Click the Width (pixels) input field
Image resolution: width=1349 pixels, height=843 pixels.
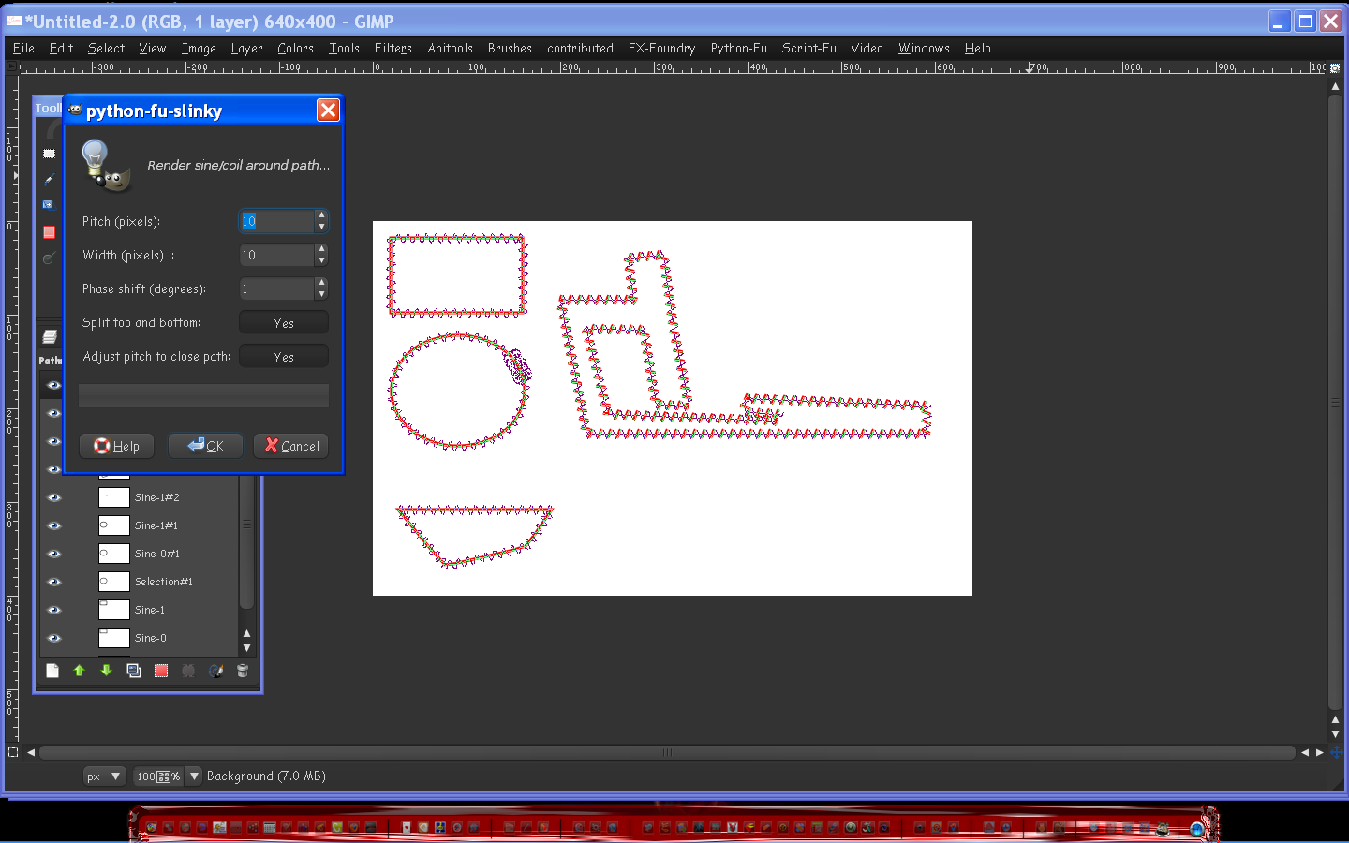coord(277,255)
